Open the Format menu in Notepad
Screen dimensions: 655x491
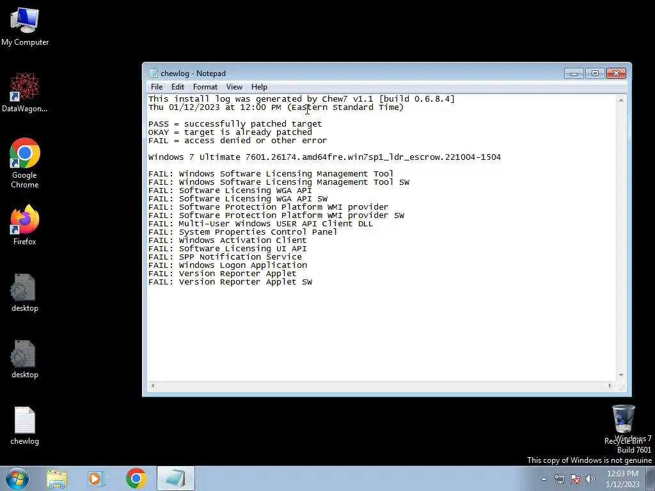pos(205,87)
